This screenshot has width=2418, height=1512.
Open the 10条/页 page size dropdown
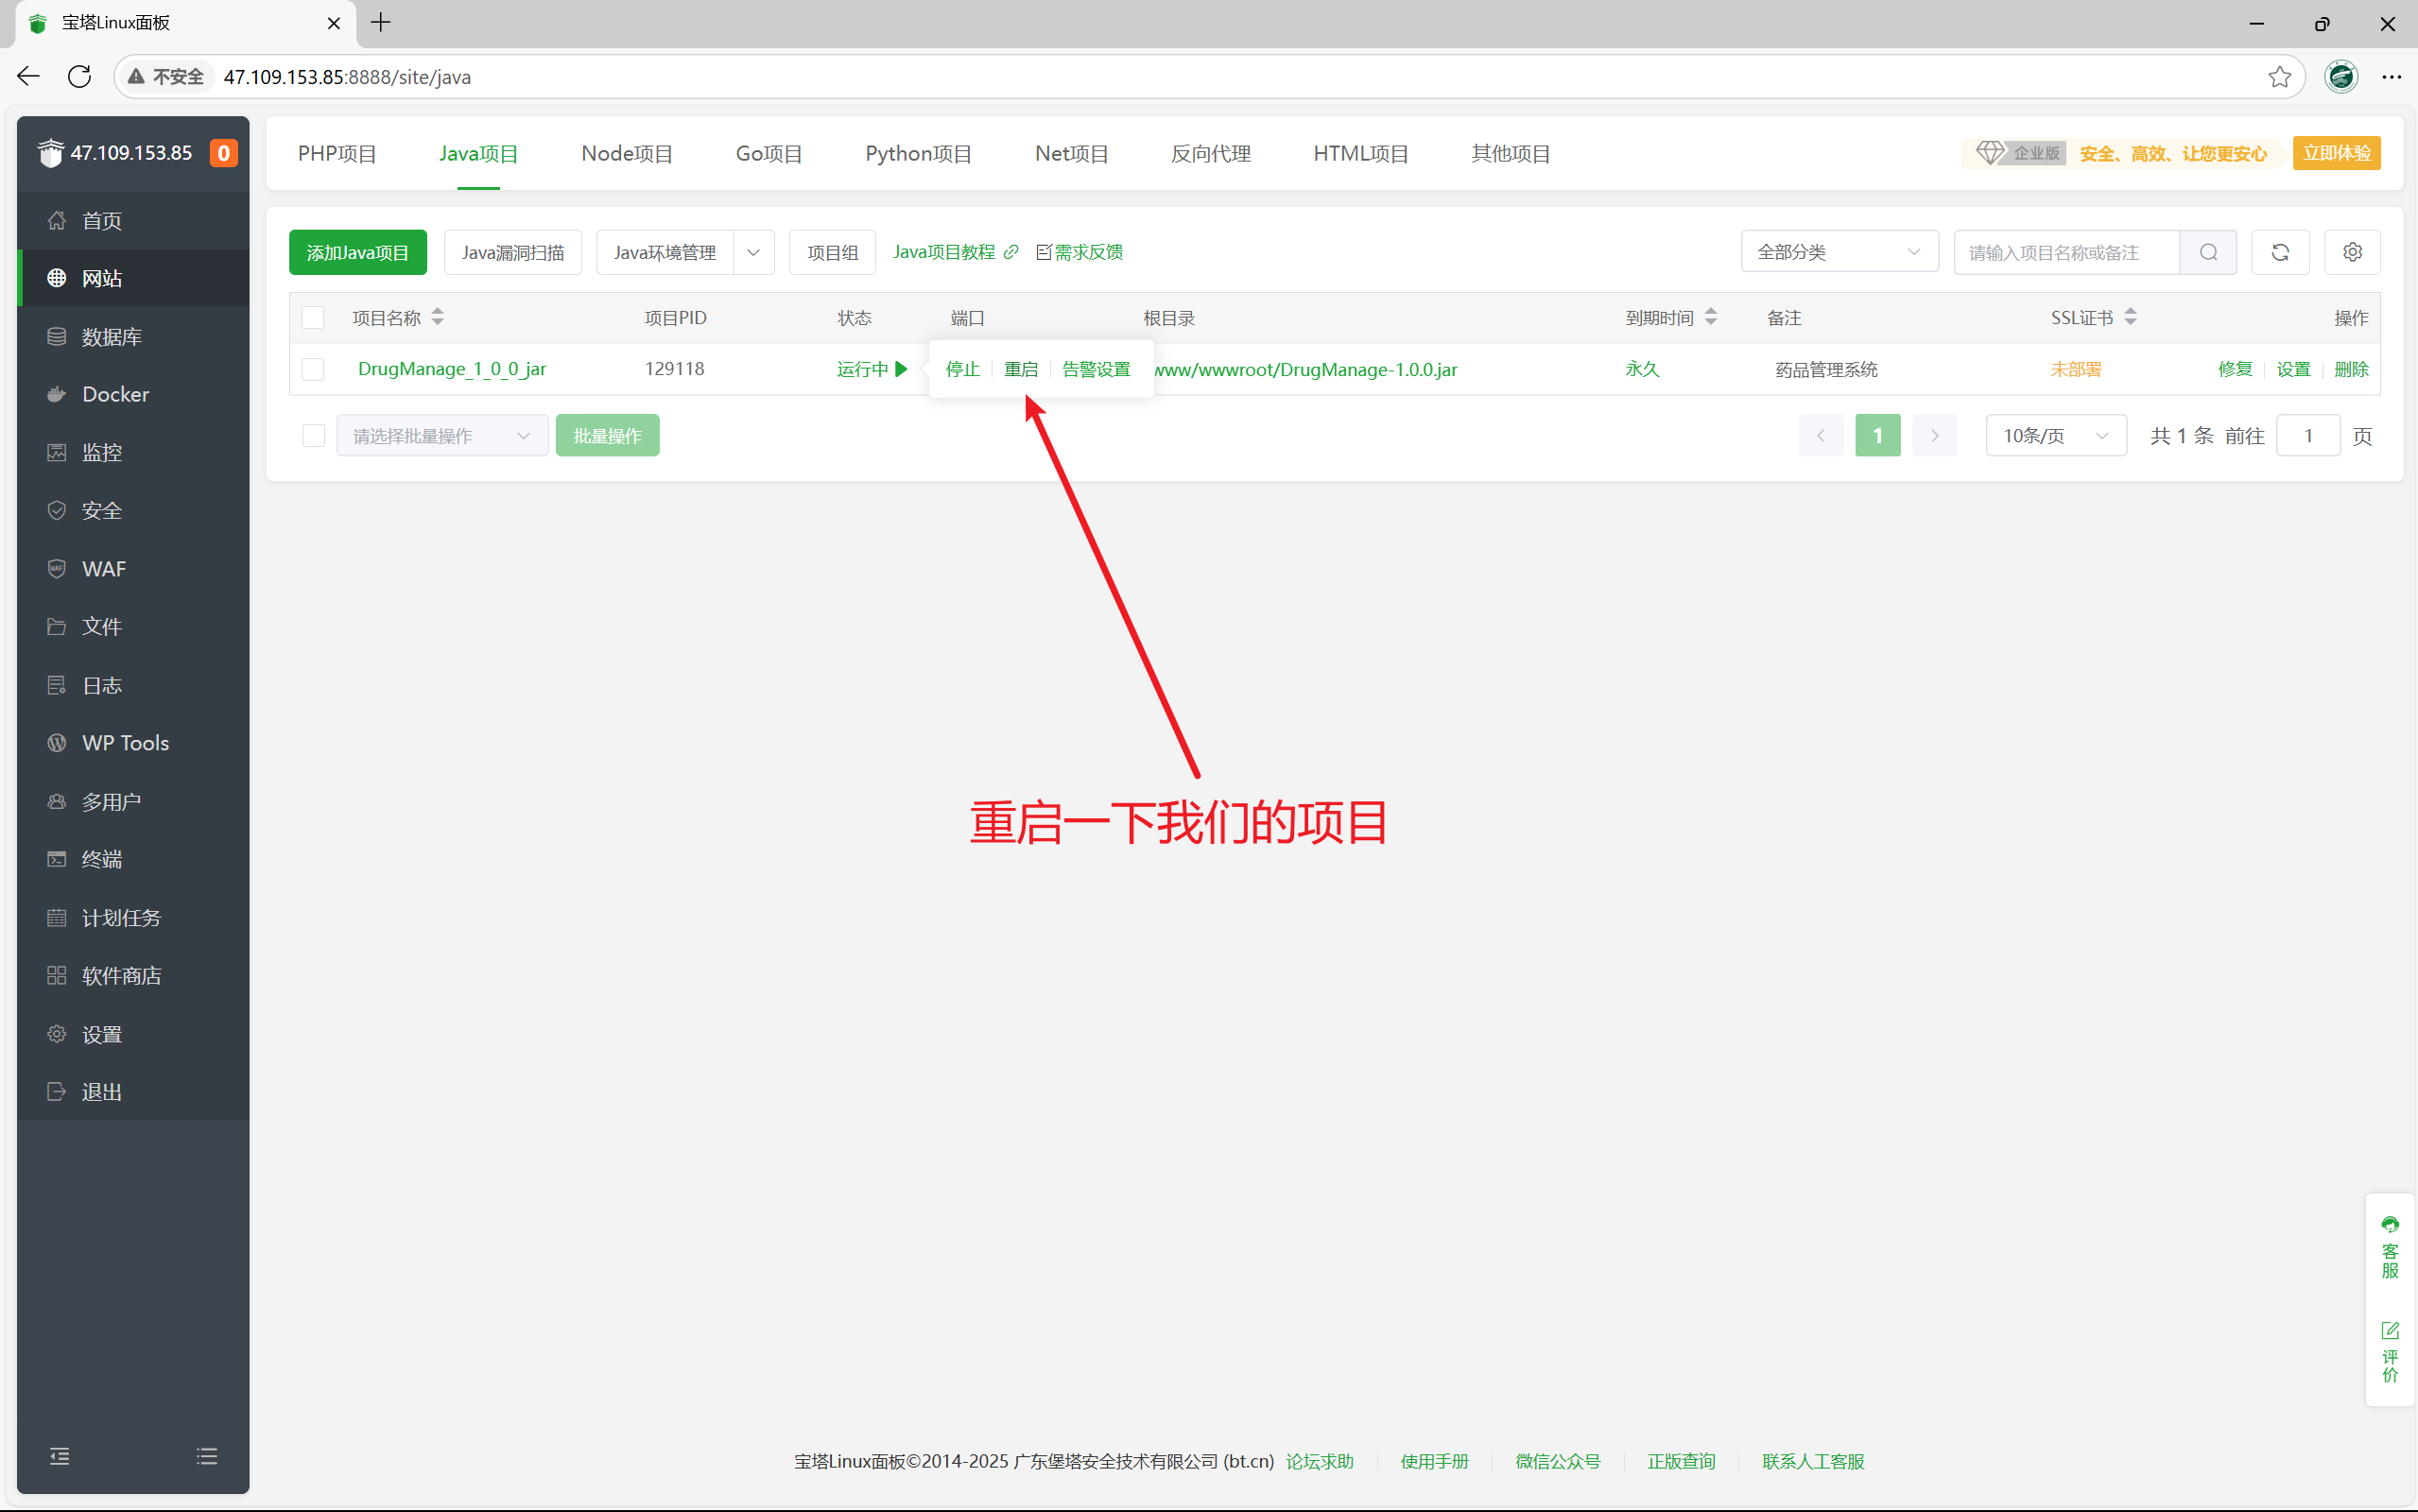[2055, 435]
